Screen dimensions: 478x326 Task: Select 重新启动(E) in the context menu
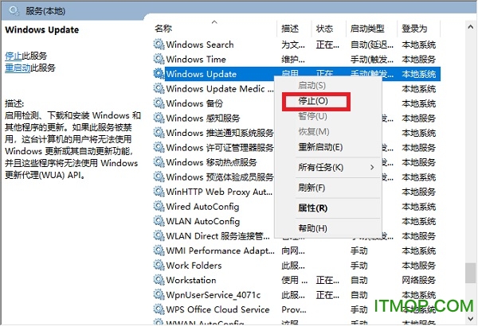tap(319, 147)
